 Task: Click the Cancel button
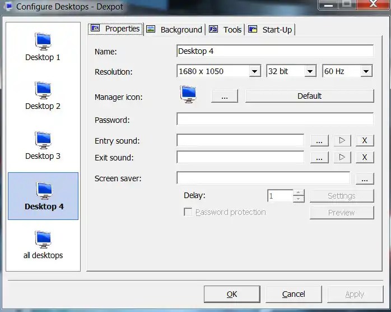point(294,294)
